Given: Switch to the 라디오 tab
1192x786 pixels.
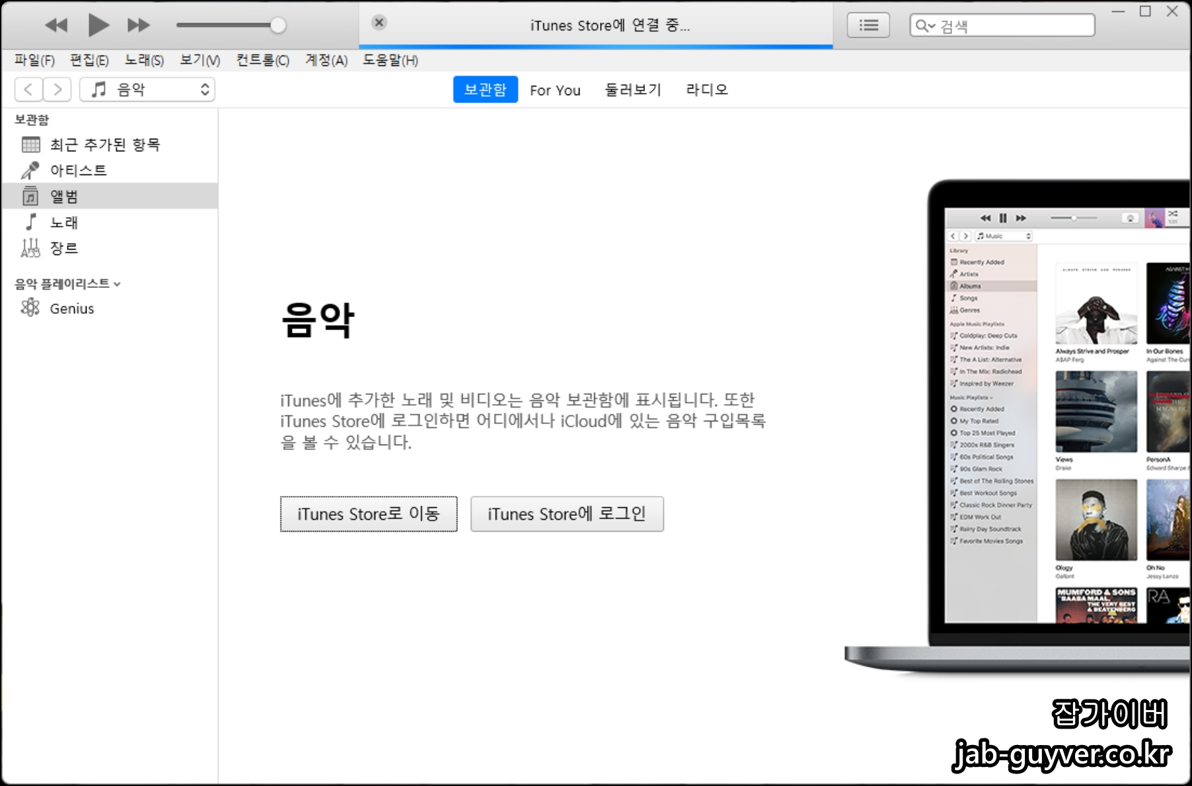Looking at the screenshot, I should point(707,90).
